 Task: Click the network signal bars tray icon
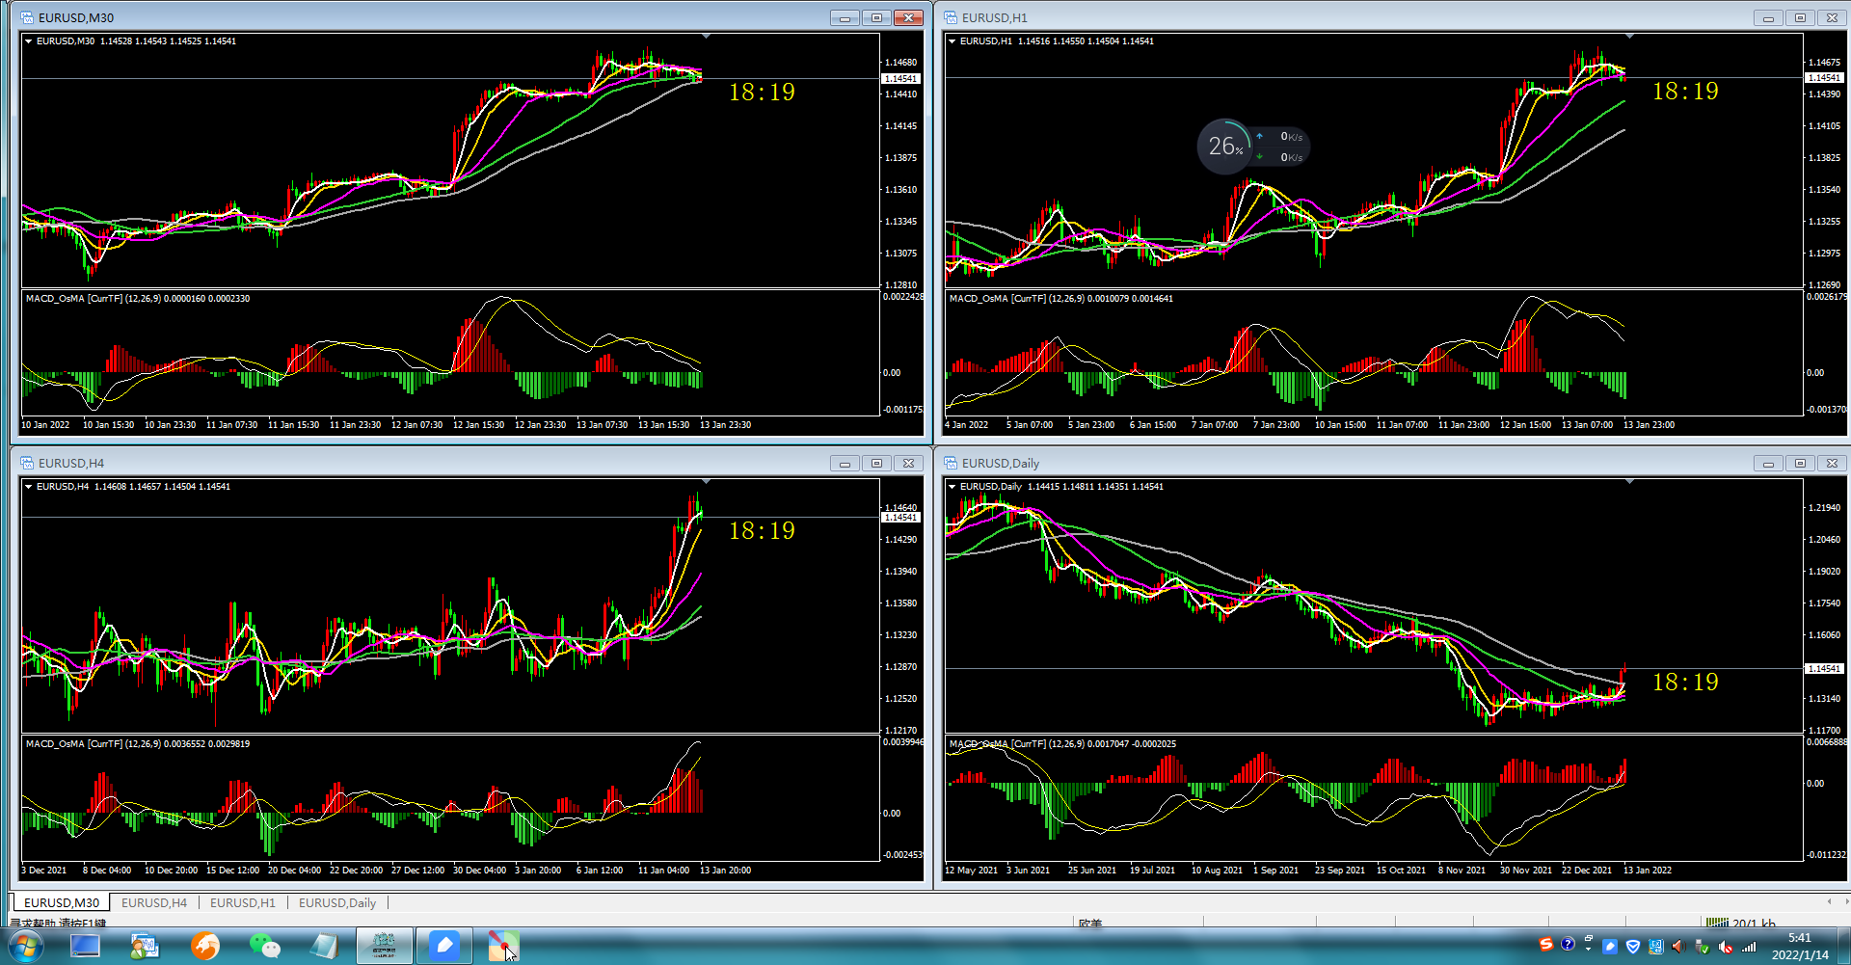[x=1749, y=947]
